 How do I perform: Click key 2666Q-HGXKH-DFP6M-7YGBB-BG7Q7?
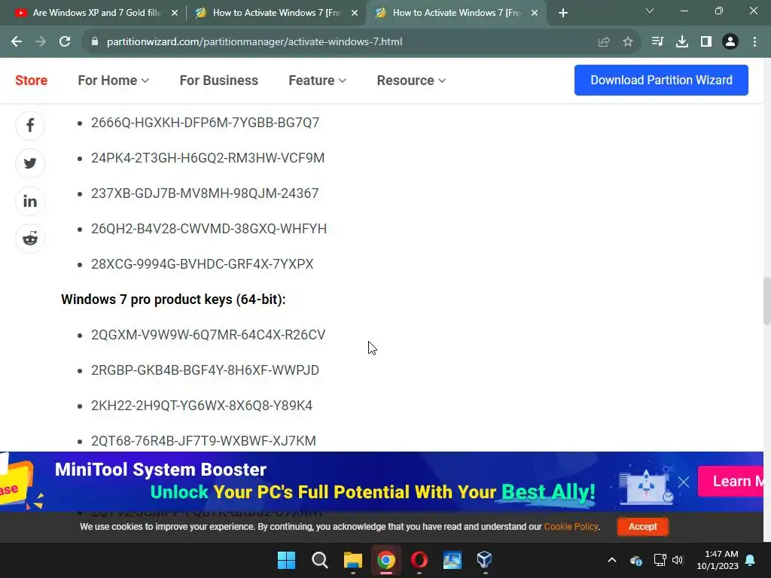pos(205,123)
